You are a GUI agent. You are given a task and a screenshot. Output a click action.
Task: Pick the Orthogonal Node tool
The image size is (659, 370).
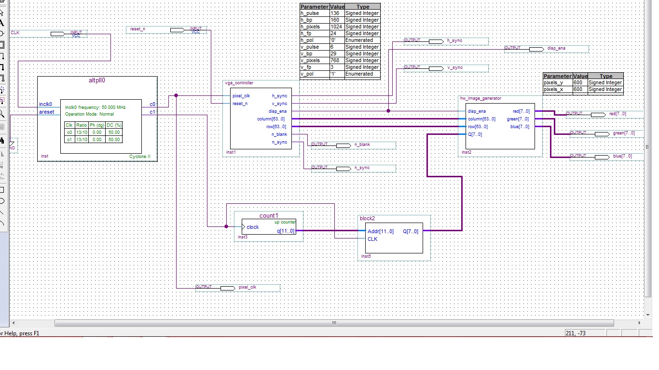[2, 56]
